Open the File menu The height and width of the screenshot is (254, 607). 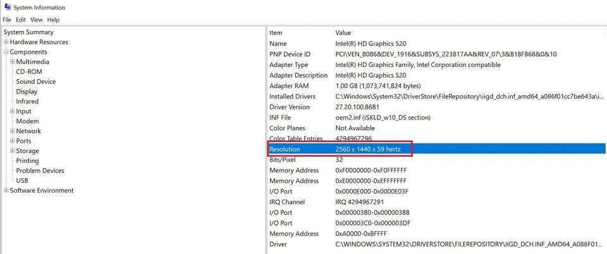tap(7, 20)
